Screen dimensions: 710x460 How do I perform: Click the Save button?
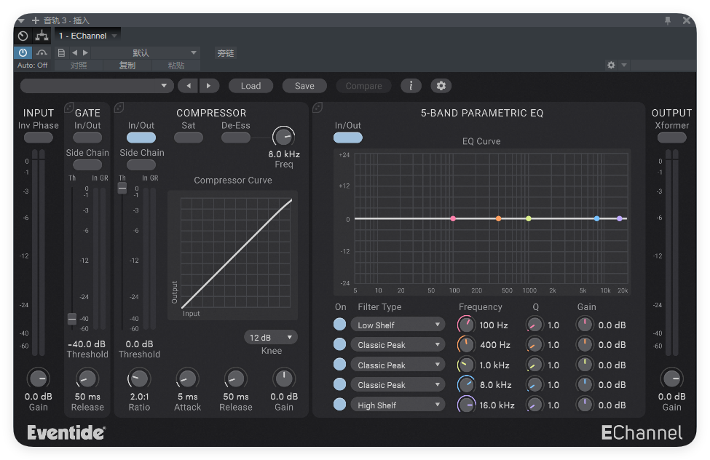pyautogui.click(x=304, y=86)
